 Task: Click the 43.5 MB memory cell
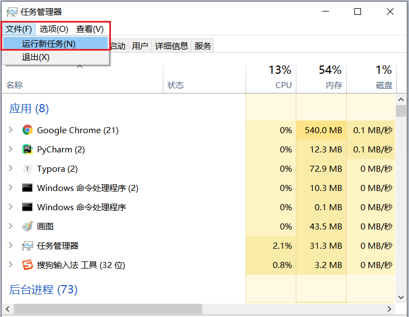(321, 226)
